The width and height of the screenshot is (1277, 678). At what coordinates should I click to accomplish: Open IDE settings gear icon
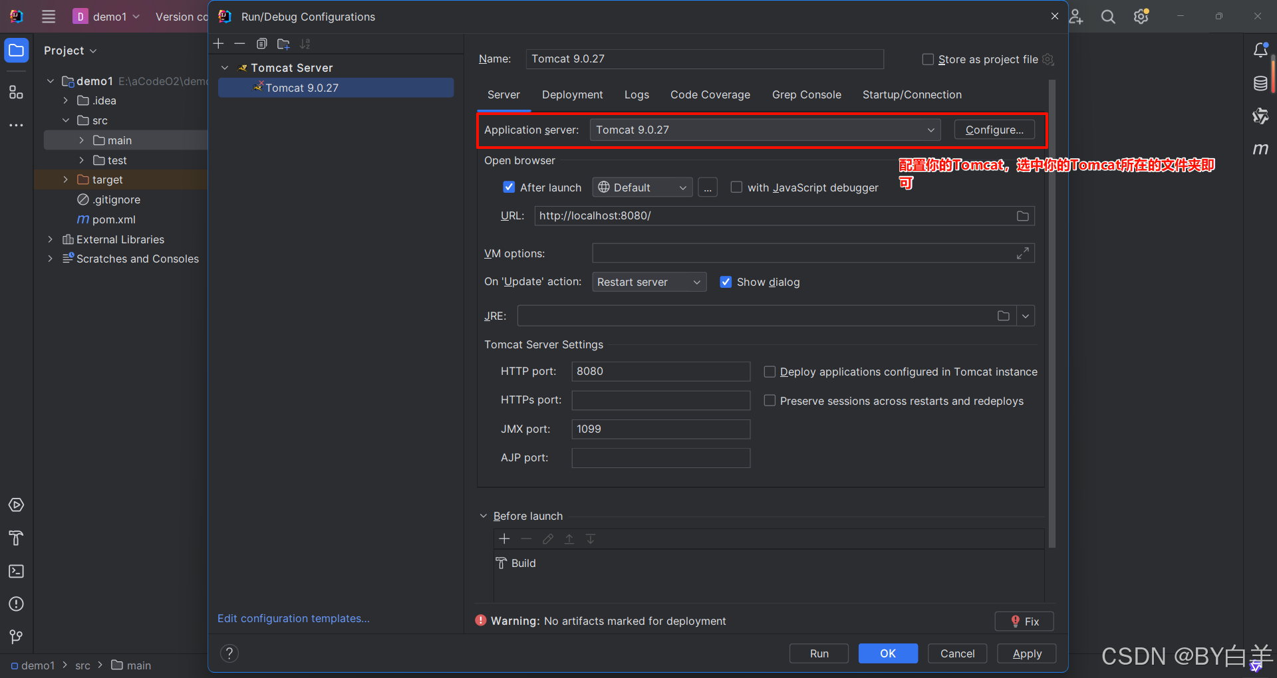(x=1141, y=17)
